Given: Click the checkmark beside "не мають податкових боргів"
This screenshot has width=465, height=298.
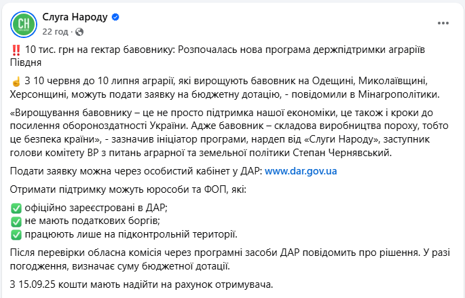Looking at the screenshot, I should (x=16, y=221).
